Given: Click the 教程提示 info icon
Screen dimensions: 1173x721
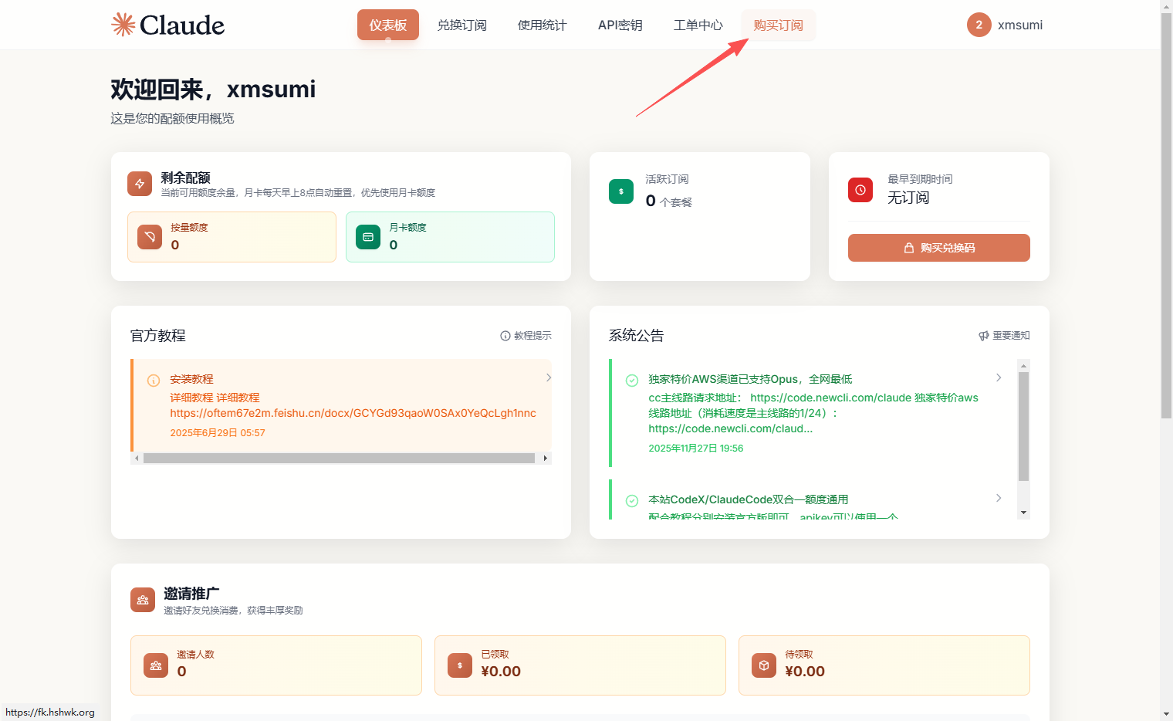Looking at the screenshot, I should coord(505,336).
